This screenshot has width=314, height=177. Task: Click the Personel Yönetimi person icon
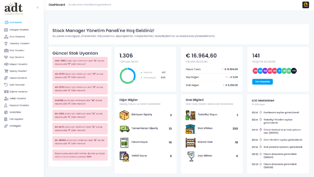click(6, 105)
